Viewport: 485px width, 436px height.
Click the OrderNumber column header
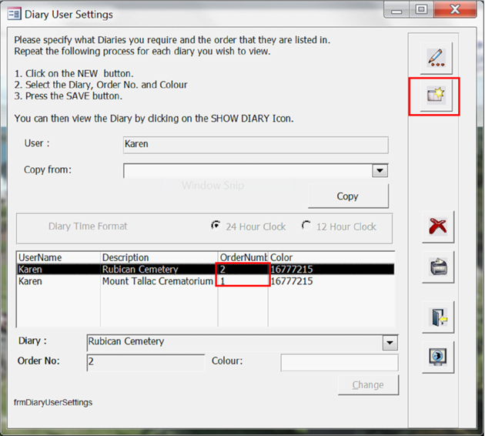[x=243, y=257]
